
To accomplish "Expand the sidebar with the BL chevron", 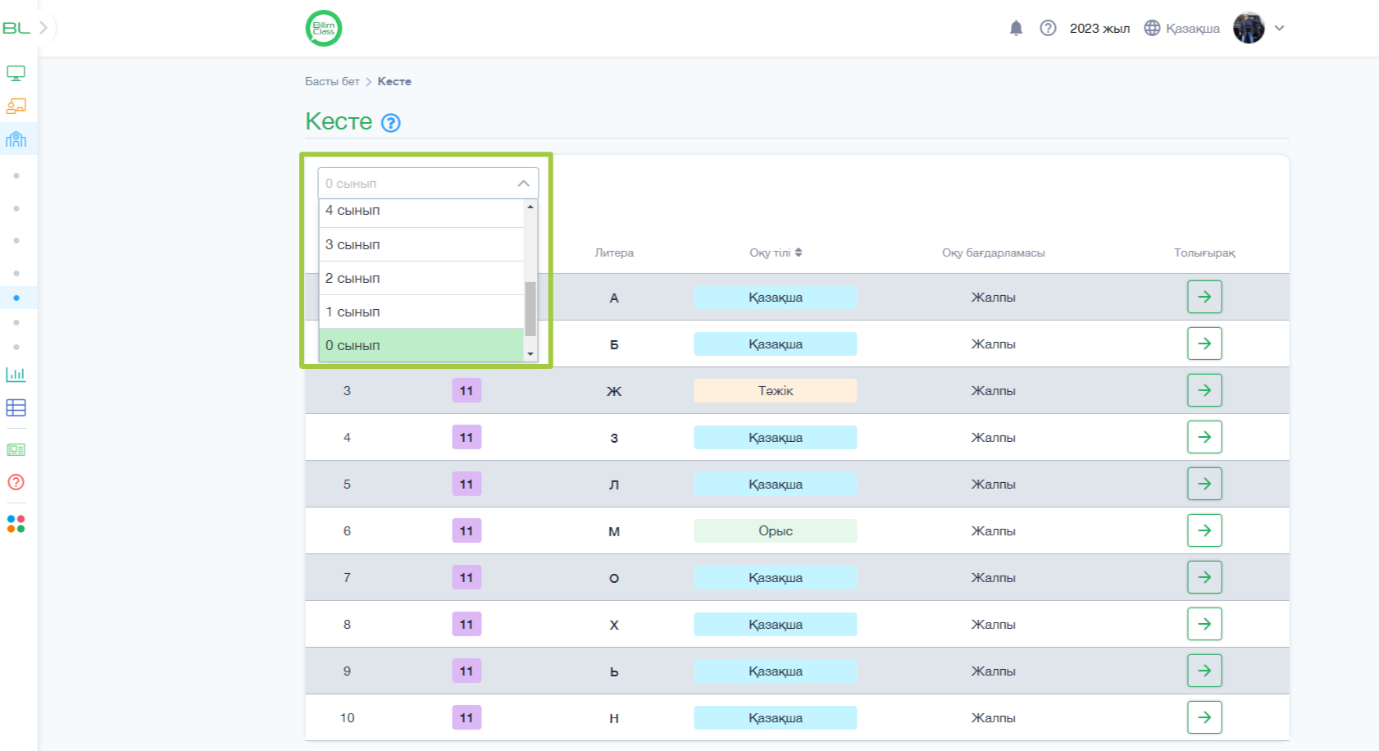I will 43,28.
